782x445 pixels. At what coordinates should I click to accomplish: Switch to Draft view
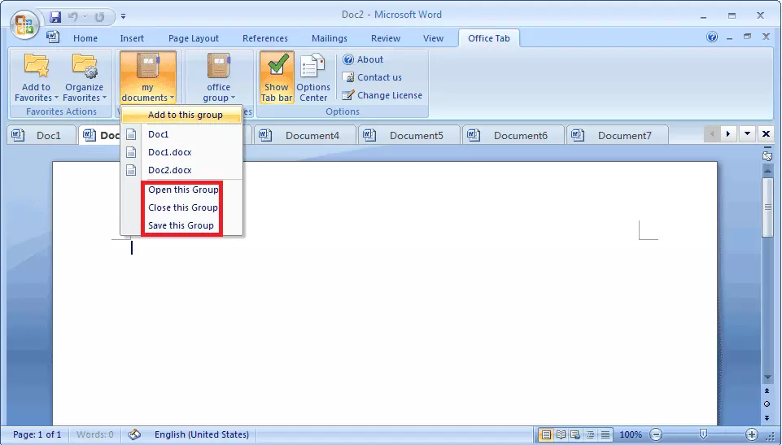click(x=605, y=435)
